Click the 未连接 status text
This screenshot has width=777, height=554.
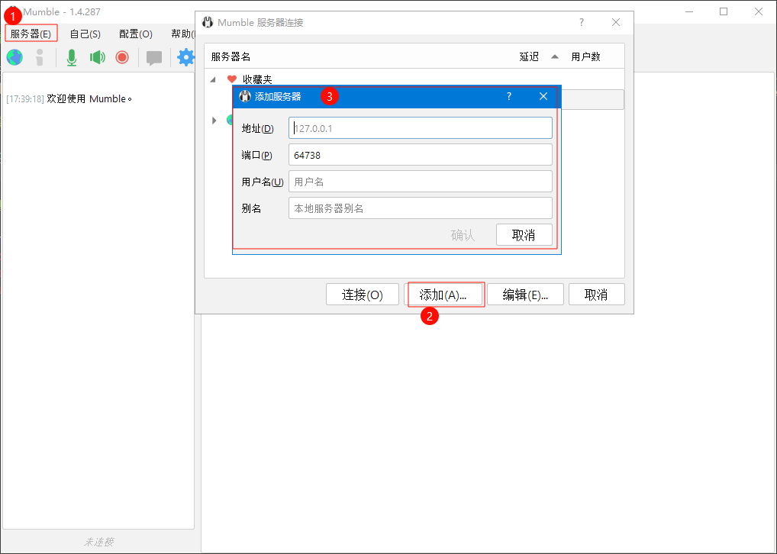pos(99,542)
